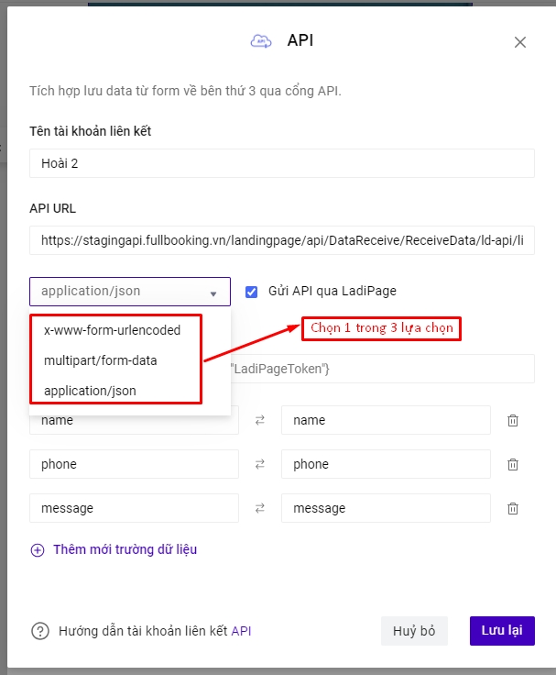
Task: Select x-www-form-urlencoded option
Action: pyautogui.click(x=113, y=330)
